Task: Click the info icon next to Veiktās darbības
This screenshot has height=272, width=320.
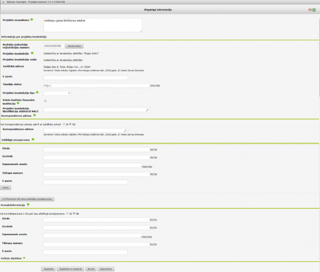Action: (24, 258)
